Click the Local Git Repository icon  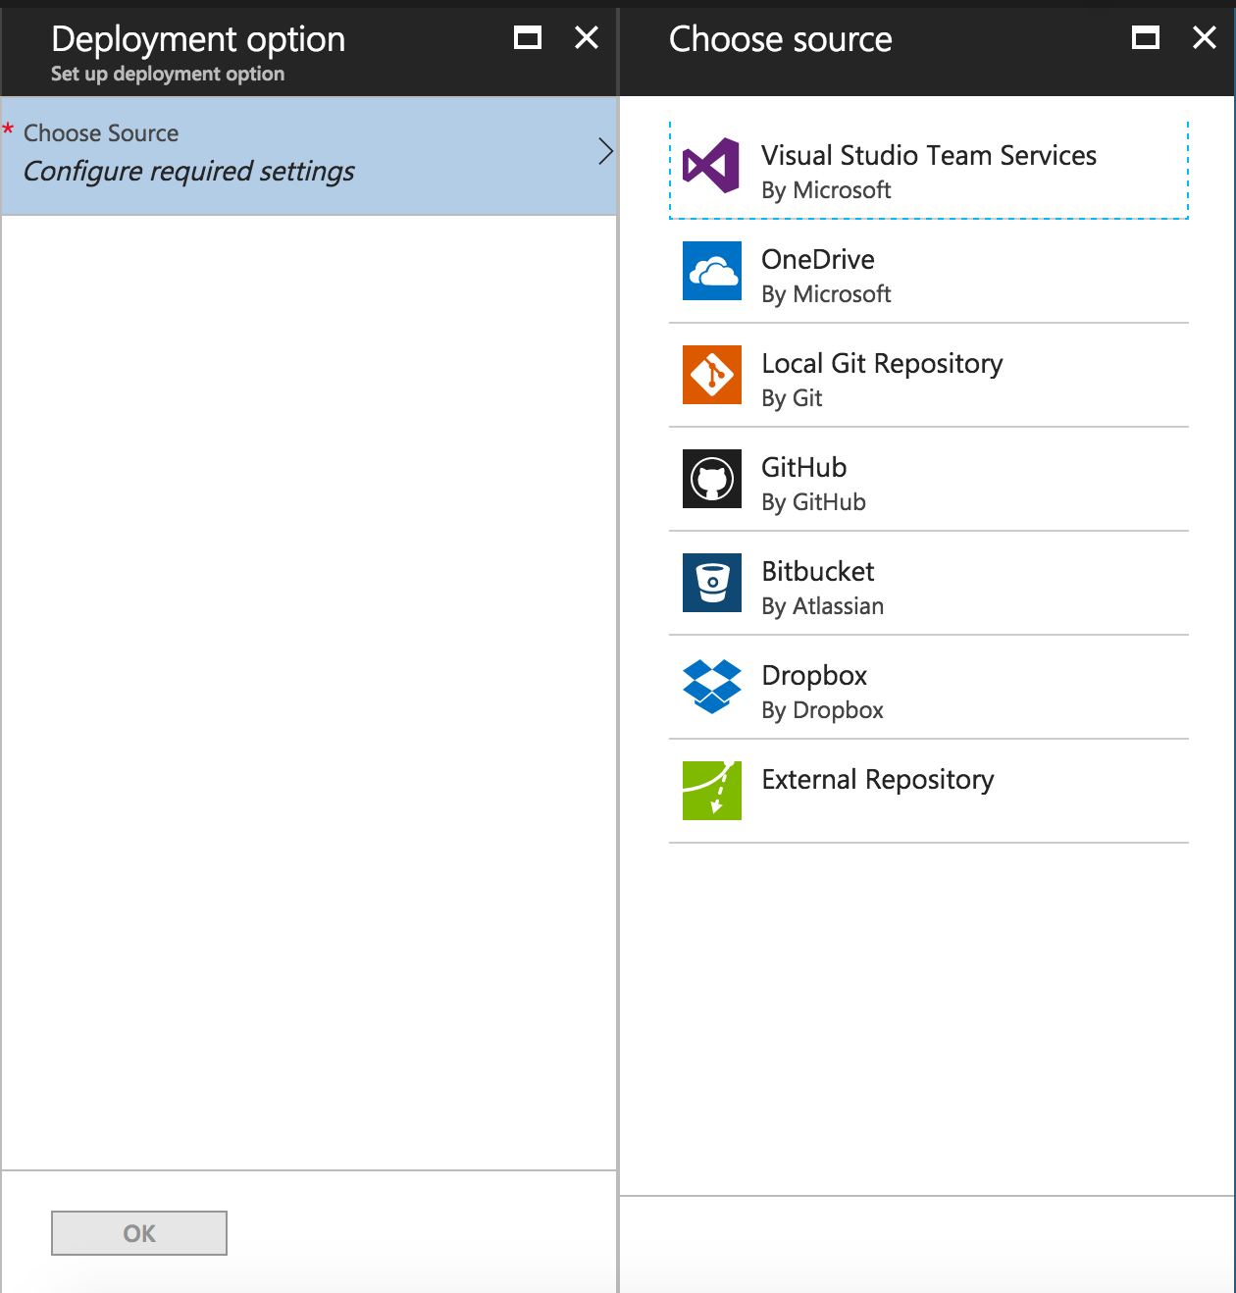pyautogui.click(x=712, y=375)
